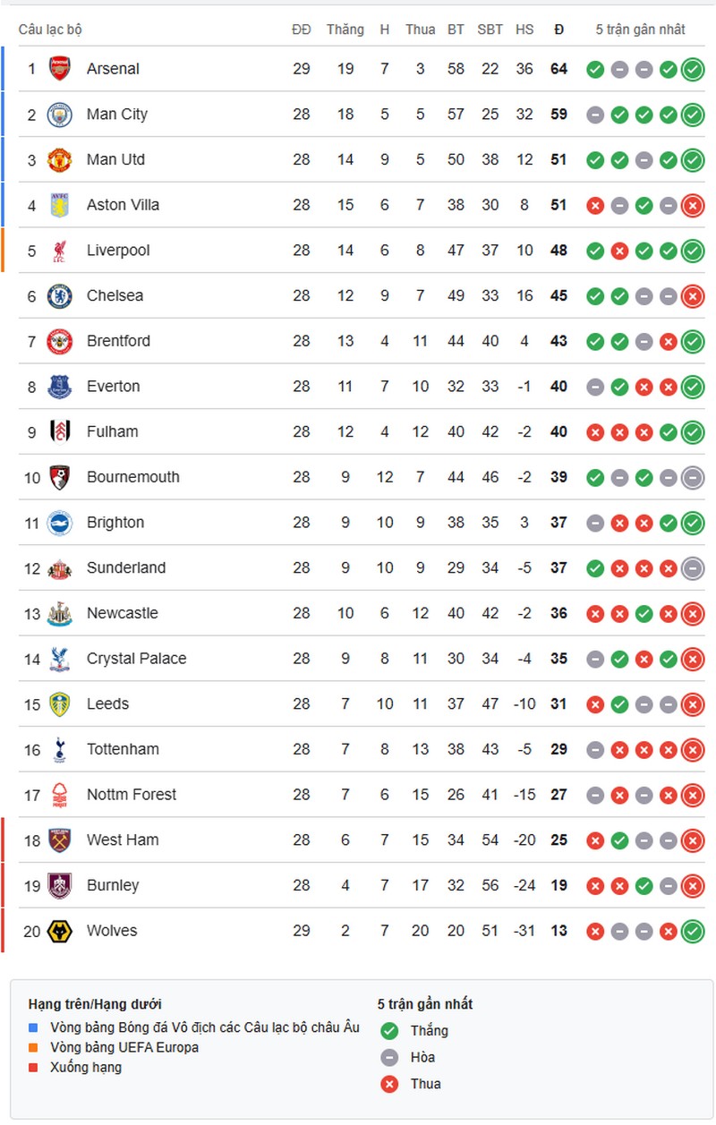Click Bournemouth's most recent draw icon

693,477
